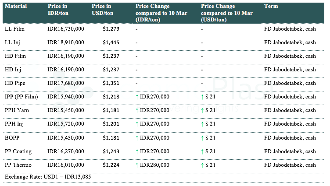Click the Exchange Rate footnote text

click(x=47, y=177)
